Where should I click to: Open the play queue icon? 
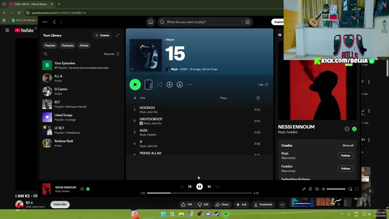pos(310,189)
